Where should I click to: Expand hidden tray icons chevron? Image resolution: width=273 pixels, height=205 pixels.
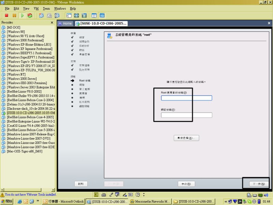(226, 202)
